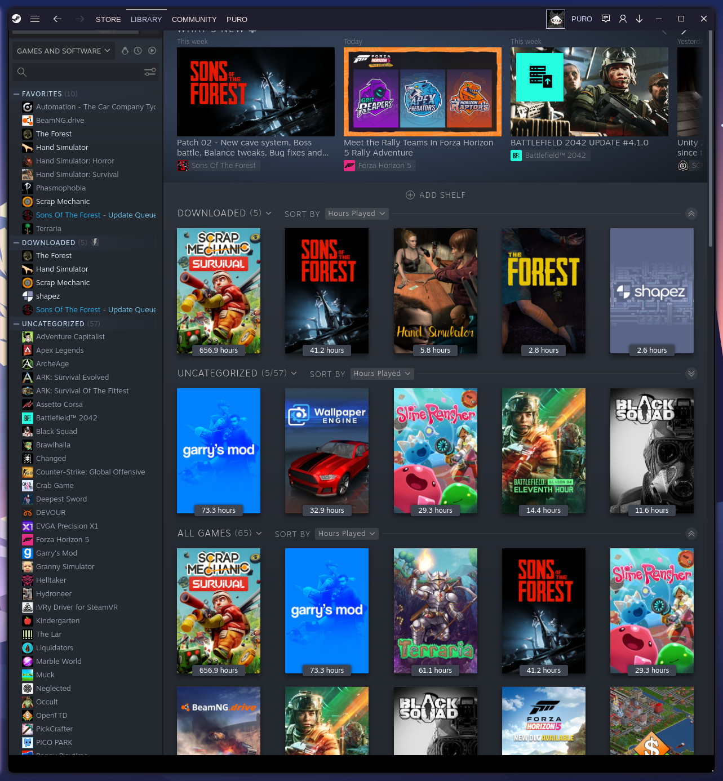
Task: Open the Hours Played sort dropdown for DOWNLOADED
Action: (x=356, y=214)
